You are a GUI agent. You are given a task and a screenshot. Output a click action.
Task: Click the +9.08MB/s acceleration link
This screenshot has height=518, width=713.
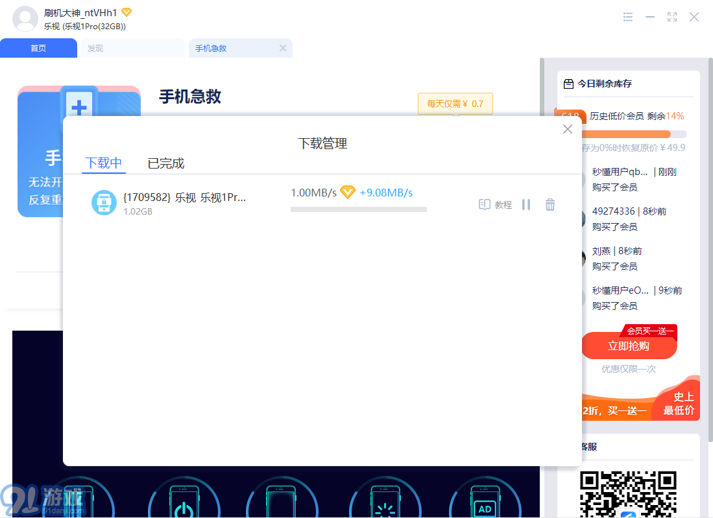pyautogui.click(x=386, y=193)
